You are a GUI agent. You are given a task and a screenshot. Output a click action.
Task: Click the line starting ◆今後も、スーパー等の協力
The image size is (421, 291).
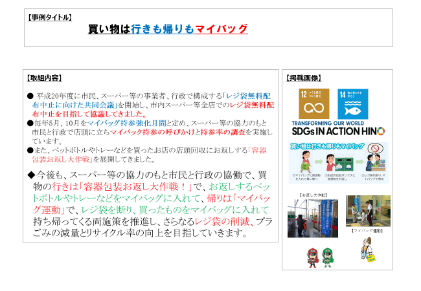click(147, 175)
